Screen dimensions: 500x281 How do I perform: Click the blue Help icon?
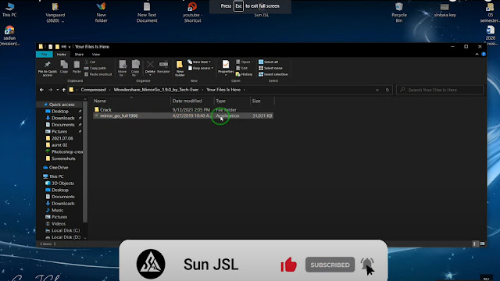[484, 55]
